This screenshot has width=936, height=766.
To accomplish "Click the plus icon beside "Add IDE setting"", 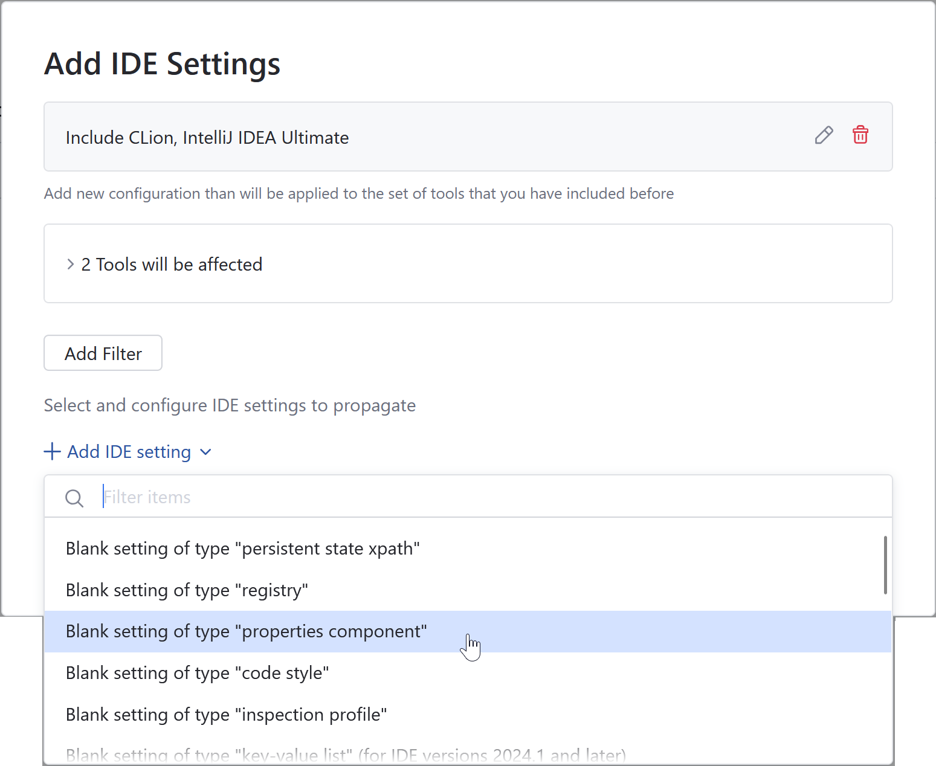I will [51, 451].
